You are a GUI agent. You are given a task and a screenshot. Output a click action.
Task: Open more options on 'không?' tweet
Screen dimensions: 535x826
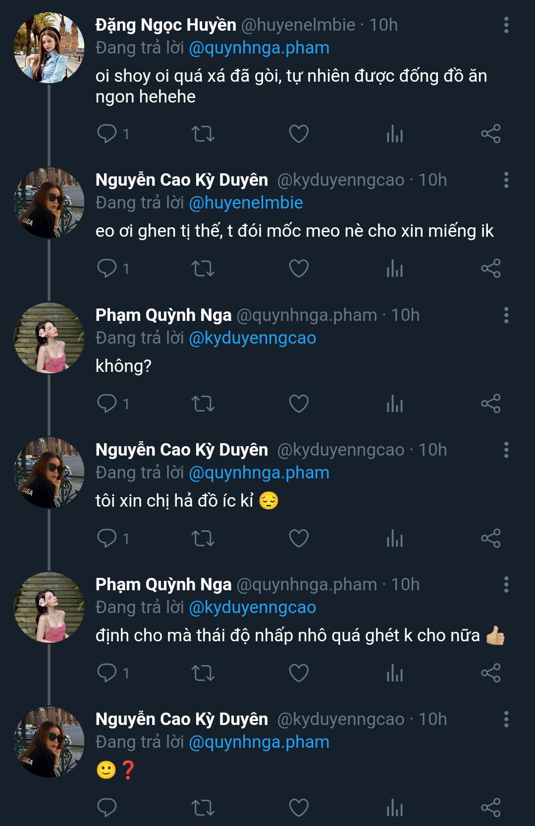pyautogui.click(x=506, y=315)
